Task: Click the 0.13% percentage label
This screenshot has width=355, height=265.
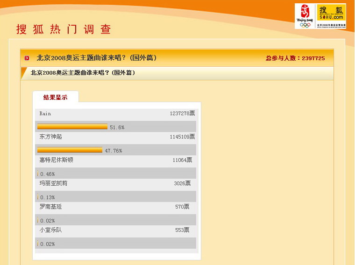Action: point(48,197)
